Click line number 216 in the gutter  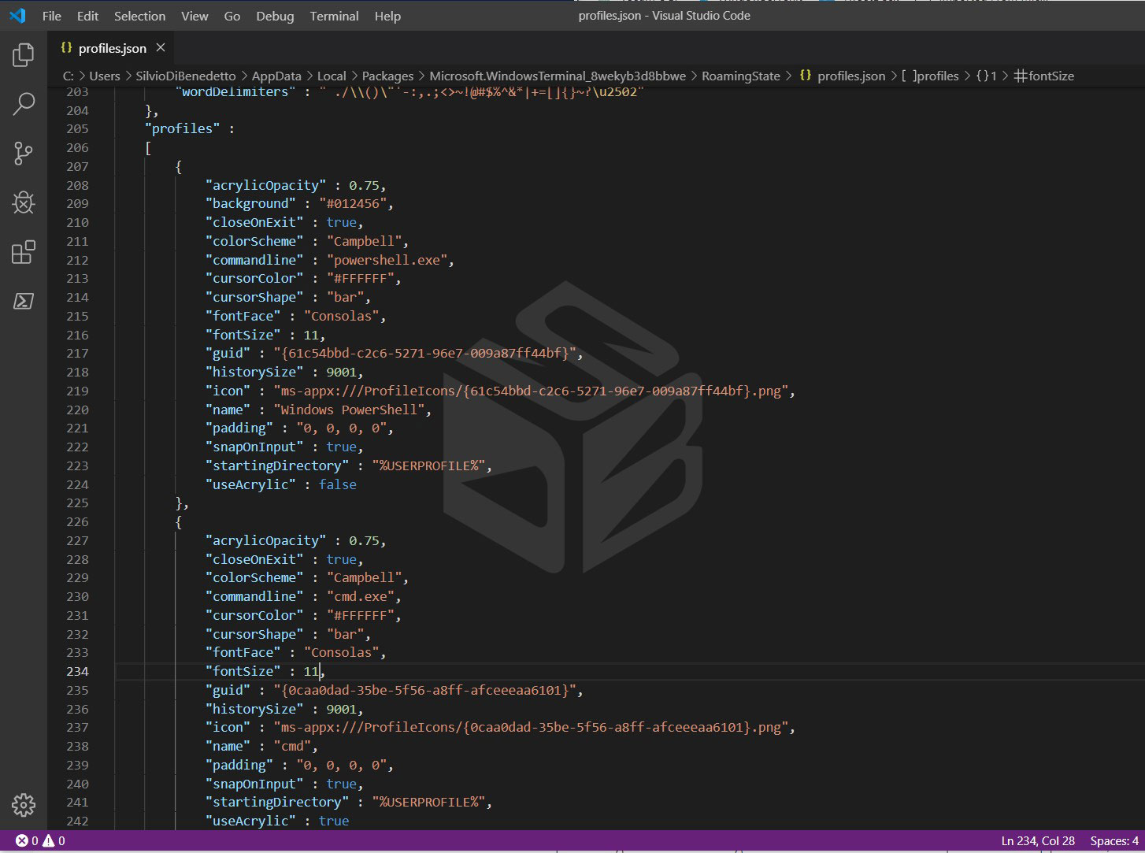click(76, 334)
